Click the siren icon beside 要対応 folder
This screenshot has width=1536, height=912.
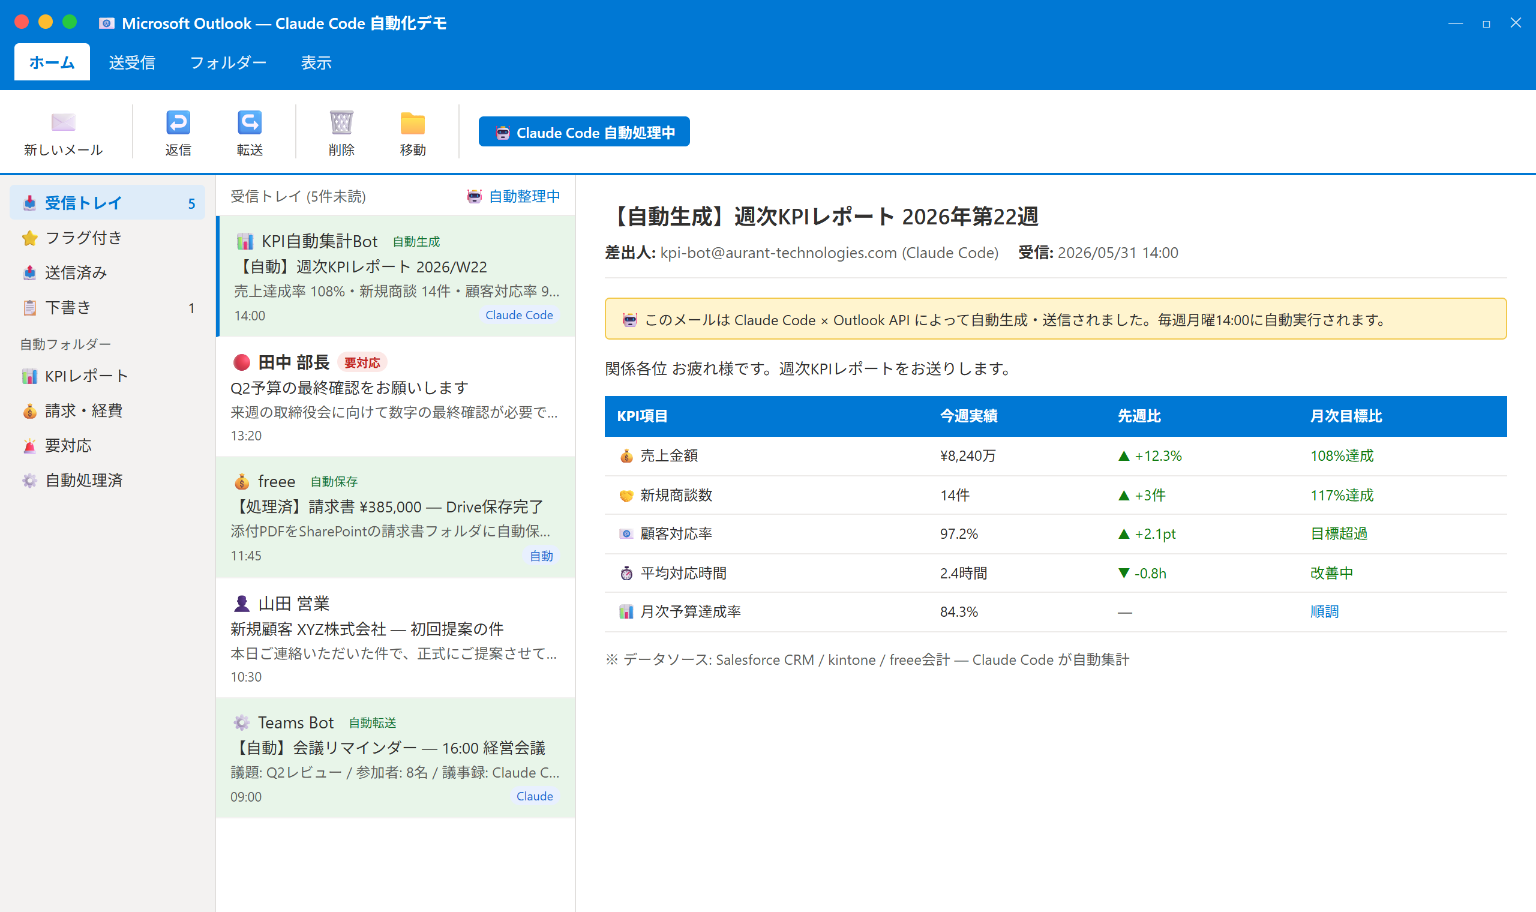click(x=29, y=446)
